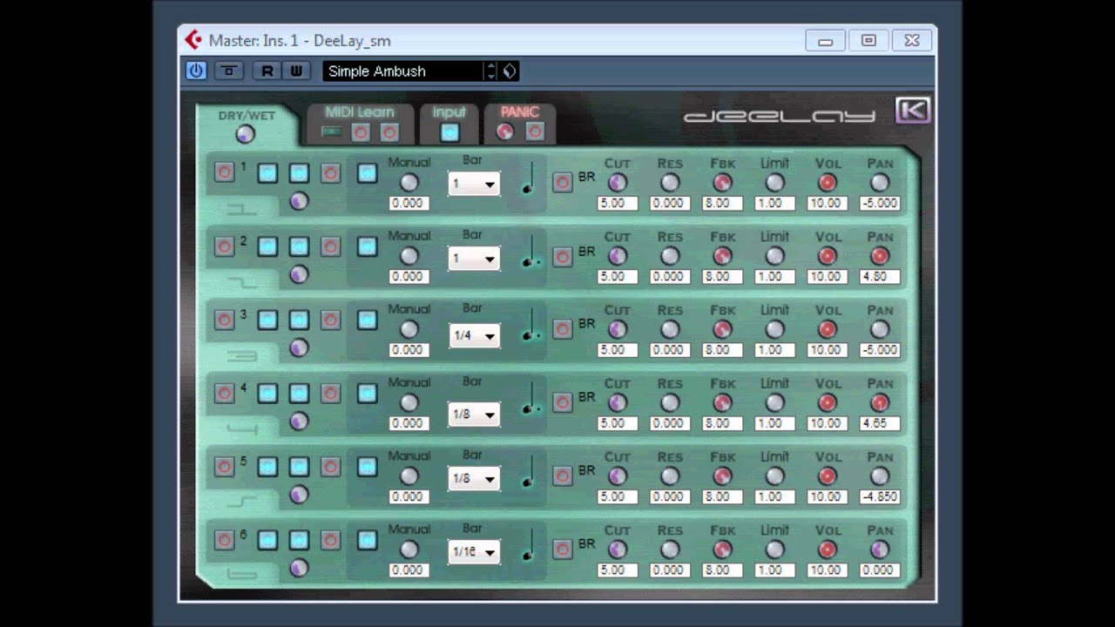Click the plugin window menu button beside power
This screenshot has height=627, width=1115.
229,71
